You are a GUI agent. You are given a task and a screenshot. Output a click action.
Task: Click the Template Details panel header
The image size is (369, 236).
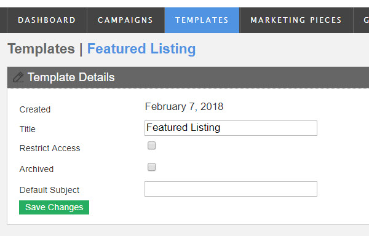188,77
